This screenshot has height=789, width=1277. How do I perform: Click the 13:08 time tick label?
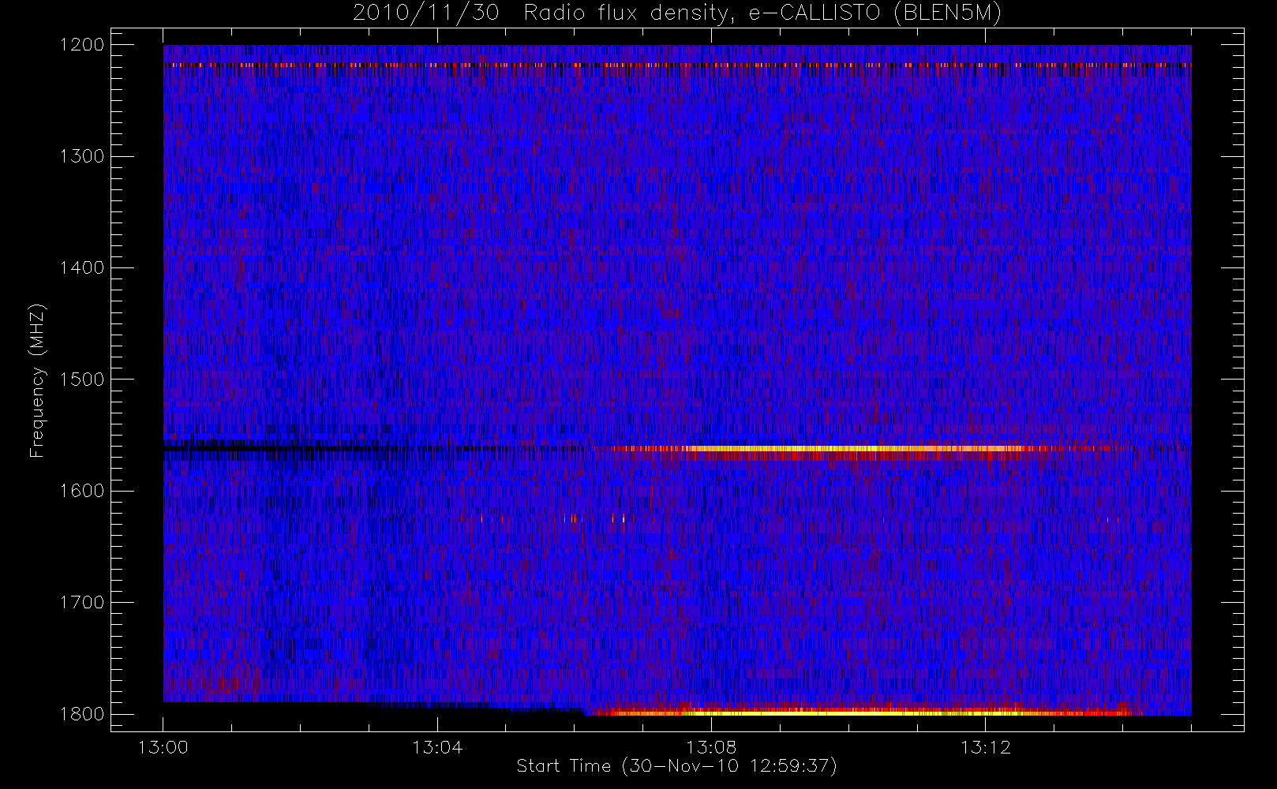(x=711, y=747)
